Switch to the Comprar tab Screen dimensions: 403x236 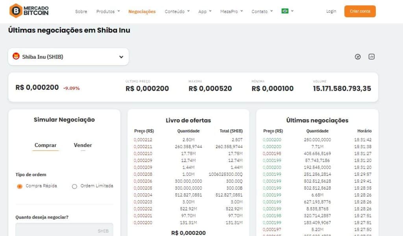click(46, 145)
